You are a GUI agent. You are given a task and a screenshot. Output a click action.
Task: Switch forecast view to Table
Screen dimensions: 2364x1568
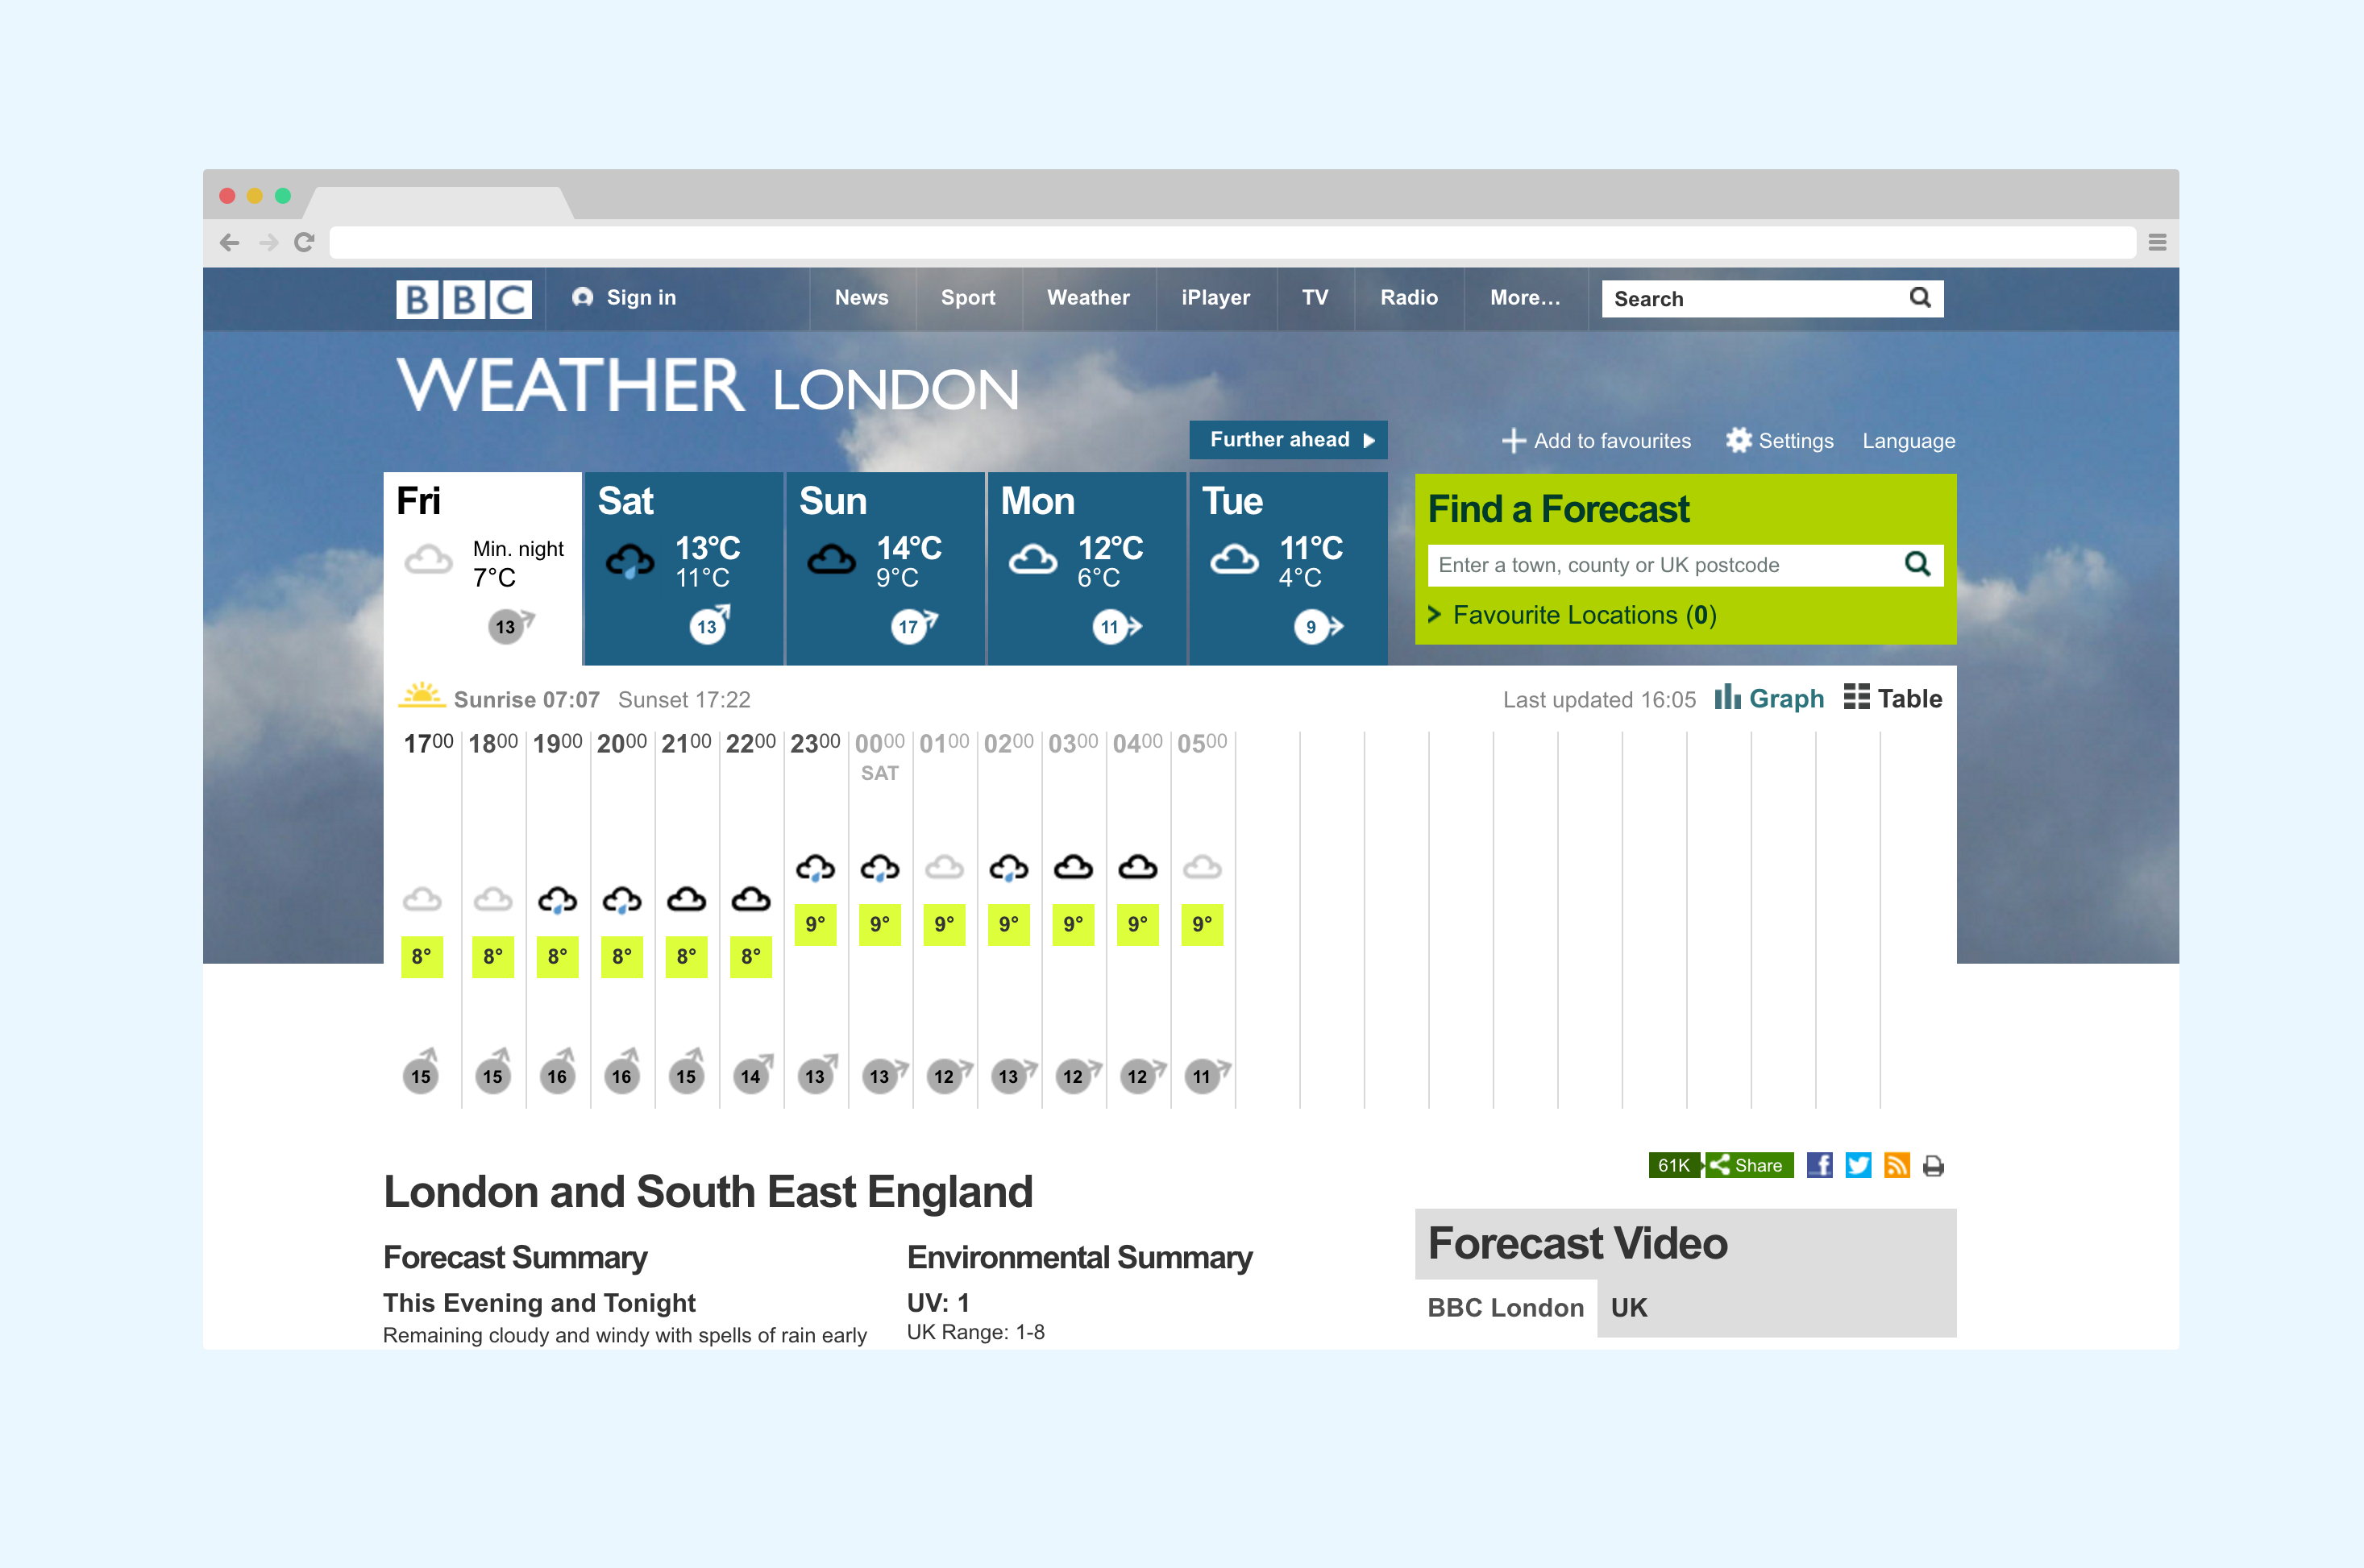(x=1893, y=698)
